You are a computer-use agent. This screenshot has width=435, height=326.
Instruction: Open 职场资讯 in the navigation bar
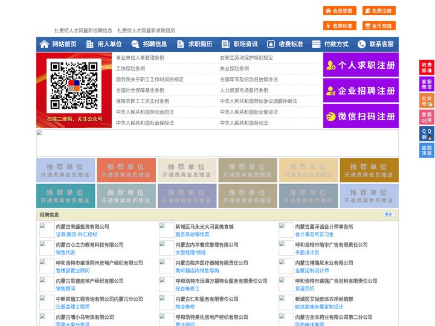[x=245, y=44]
